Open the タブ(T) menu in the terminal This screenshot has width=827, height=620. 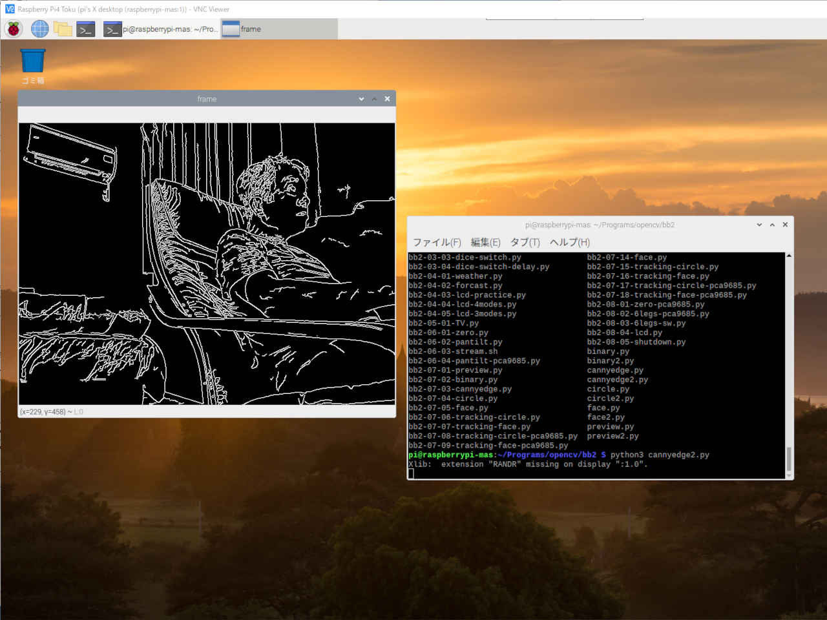click(x=525, y=242)
